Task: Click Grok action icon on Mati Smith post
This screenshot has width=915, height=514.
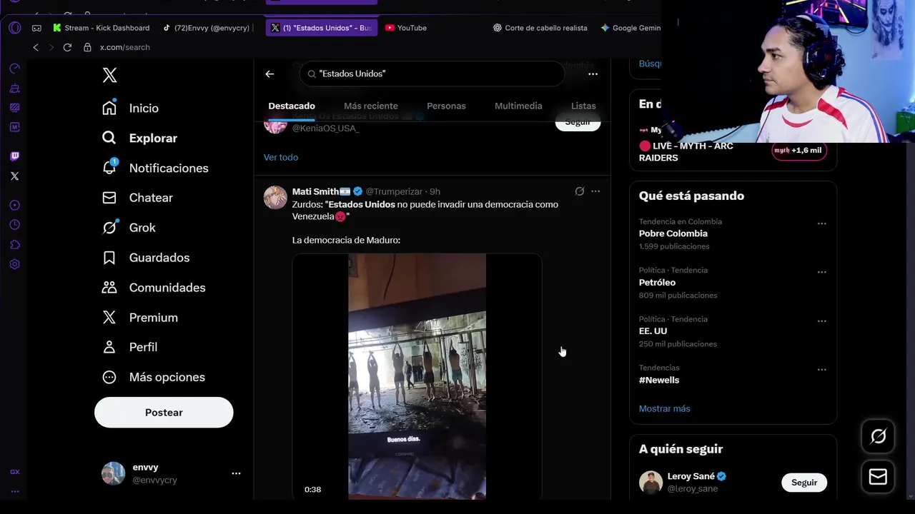Action: pyautogui.click(x=580, y=191)
